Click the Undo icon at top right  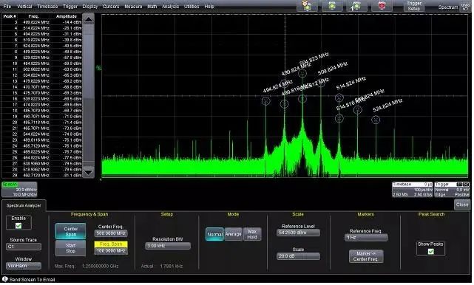(465, 7)
